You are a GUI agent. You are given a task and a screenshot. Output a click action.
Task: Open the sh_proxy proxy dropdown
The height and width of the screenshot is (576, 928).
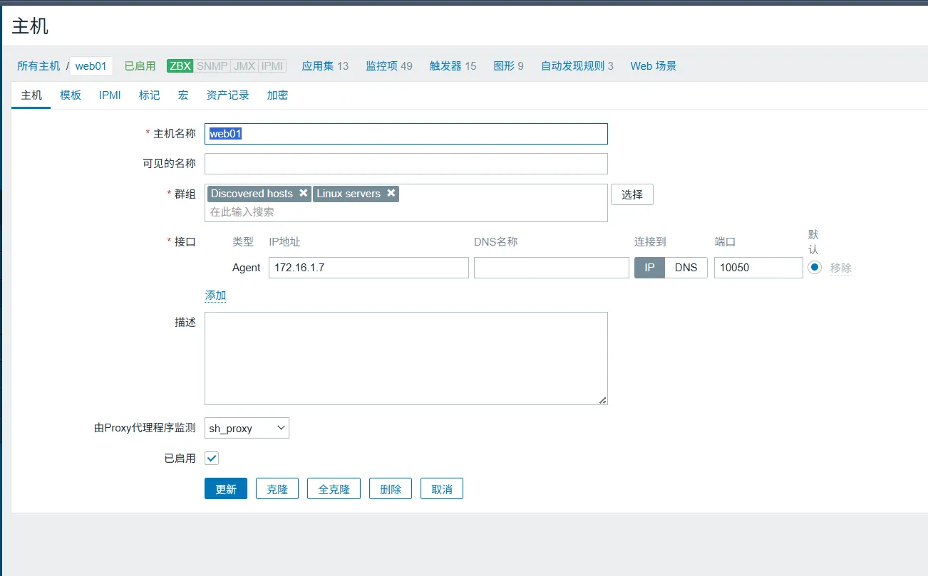(x=247, y=428)
